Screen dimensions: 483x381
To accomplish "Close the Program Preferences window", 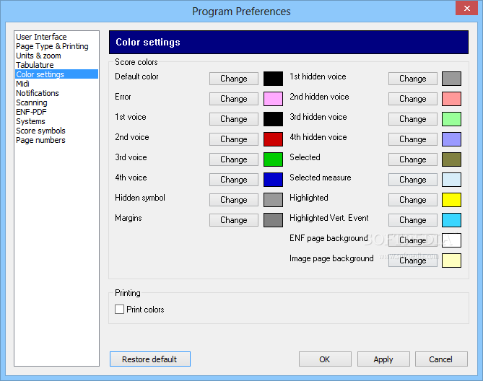I will (x=466, y=8).
